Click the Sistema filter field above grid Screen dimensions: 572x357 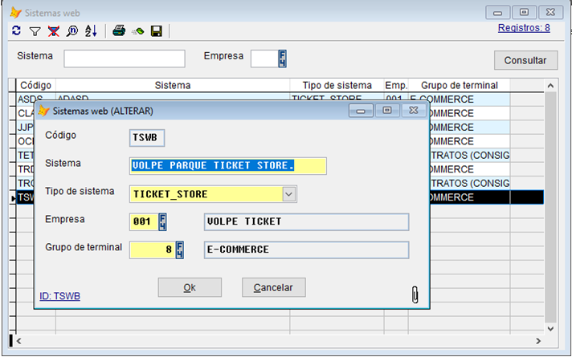tap(125, 59)
